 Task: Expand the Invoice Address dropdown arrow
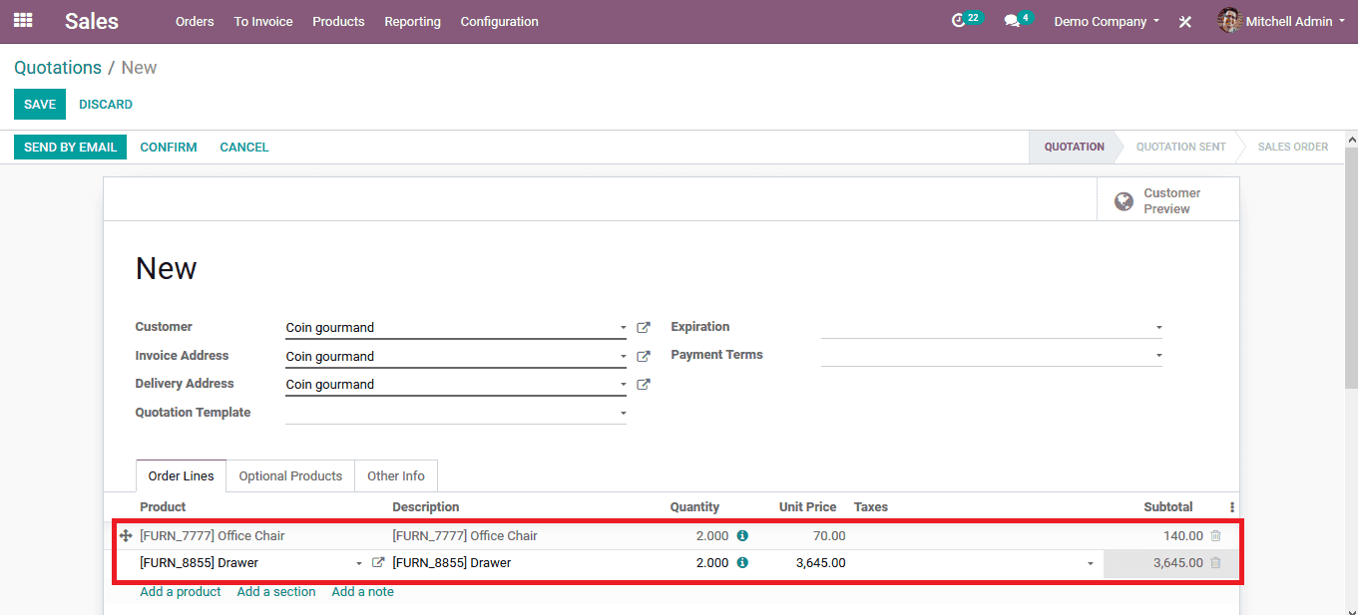pyautogui.click(x=623, y=356)
